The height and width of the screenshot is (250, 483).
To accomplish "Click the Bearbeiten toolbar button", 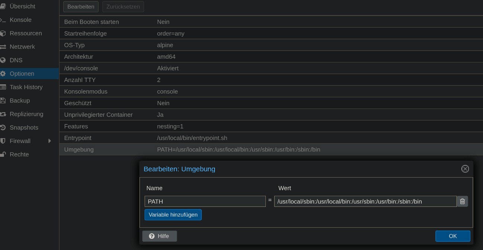I will pos(81,7).
